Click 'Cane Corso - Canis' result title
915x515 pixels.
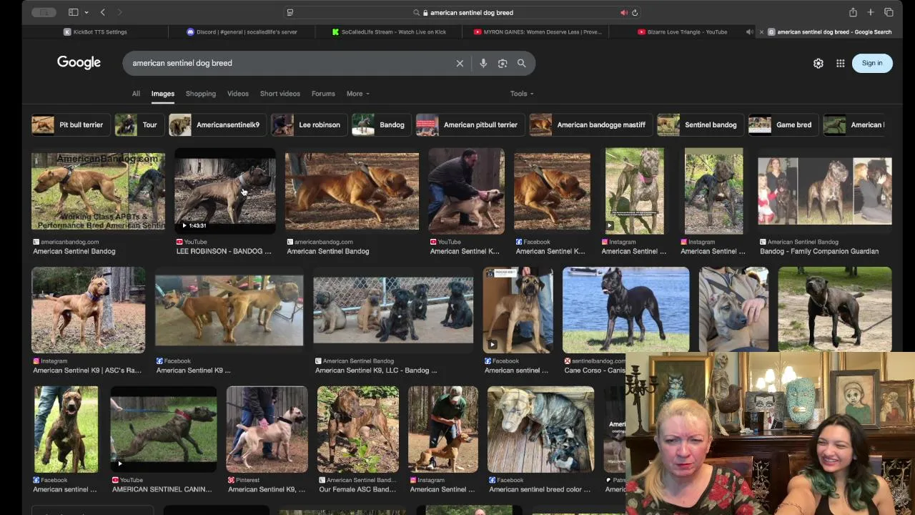595,371
